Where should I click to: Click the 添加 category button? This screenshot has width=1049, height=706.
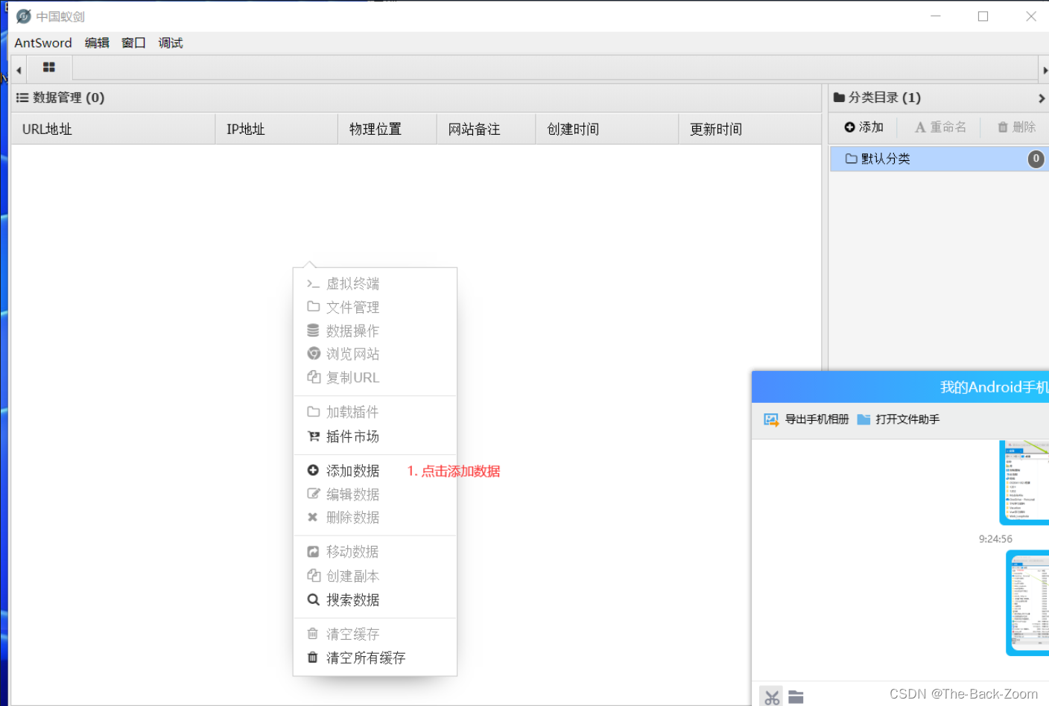[x=863, y=127]
